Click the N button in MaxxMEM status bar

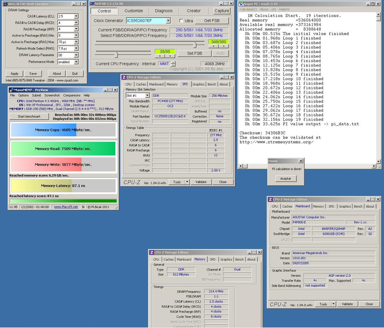click(83, 207)
